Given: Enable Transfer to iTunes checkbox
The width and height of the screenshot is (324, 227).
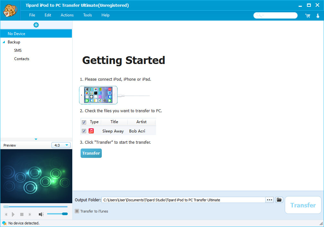Looking at the screenshot, I should tap(77, 211).
